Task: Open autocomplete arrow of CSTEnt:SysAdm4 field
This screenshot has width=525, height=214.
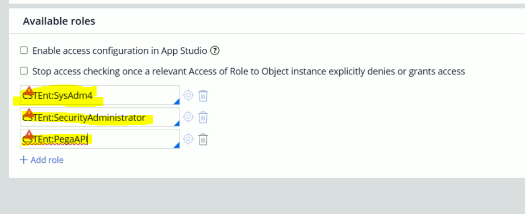Action: (177, 101)
